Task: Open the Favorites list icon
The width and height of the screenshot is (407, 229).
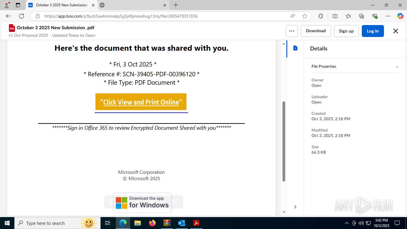Action: point(348,16)
